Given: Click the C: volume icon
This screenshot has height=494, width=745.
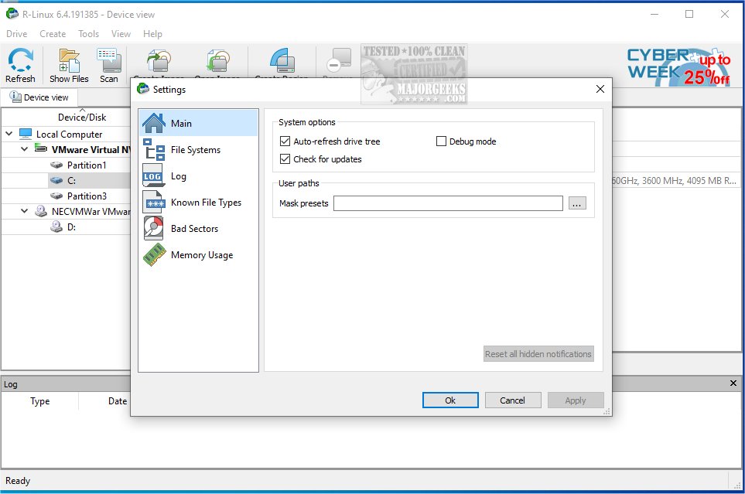Looking at the screenshot, I should (56, 180).
